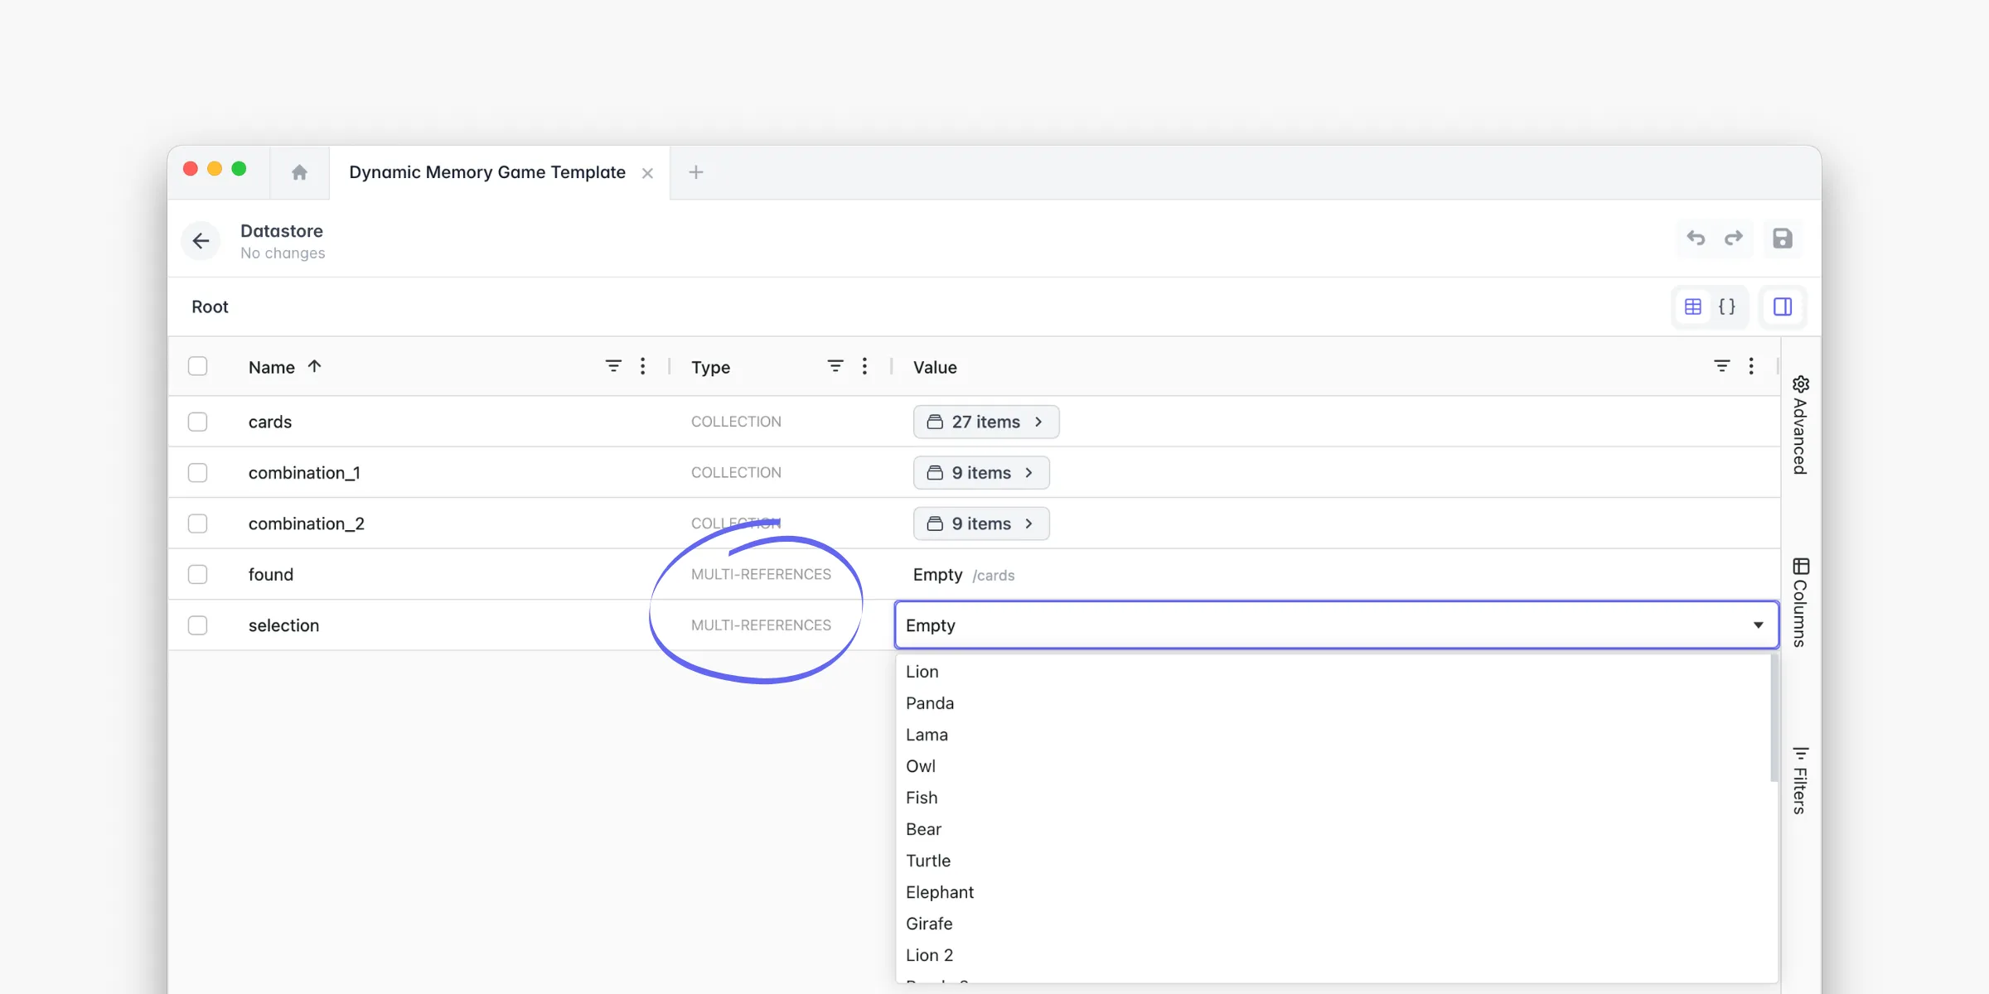Select Panda from the dropdown list
This screenshot has width=1989, height=994.
pos(930,702)
